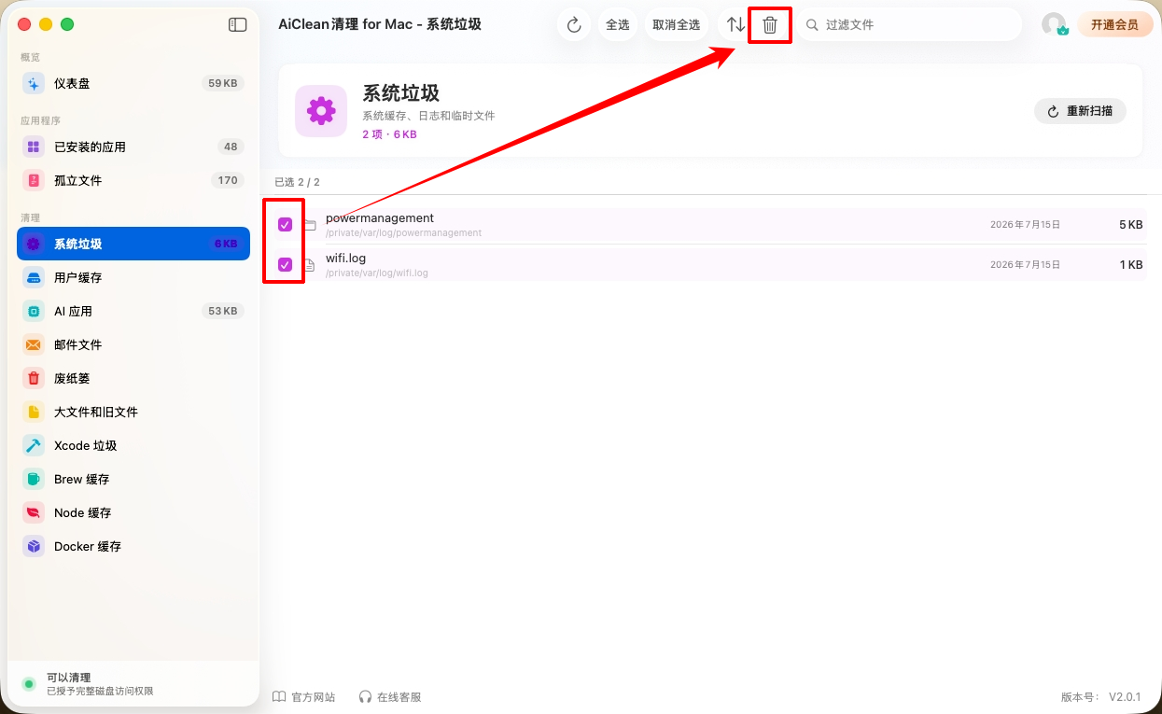
Task: Open Brew 缓存 section
Action: [x=133, y=479]
